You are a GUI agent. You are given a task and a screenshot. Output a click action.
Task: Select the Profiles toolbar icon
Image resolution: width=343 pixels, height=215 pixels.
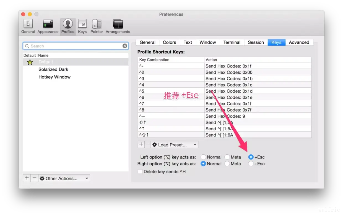pos(68,26)
